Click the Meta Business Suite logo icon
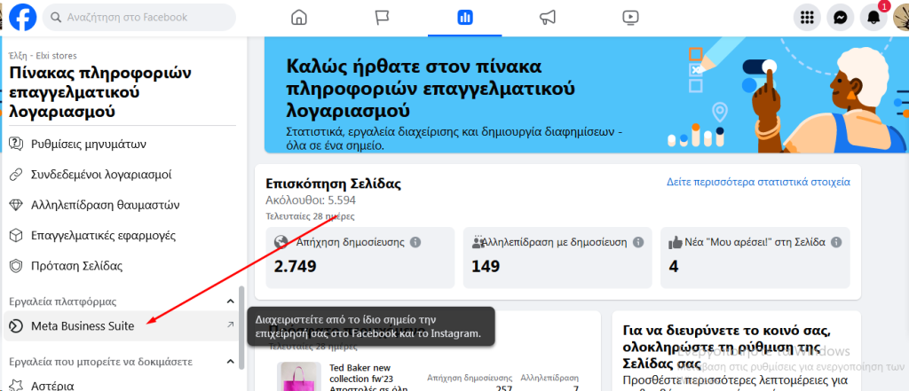The width and height of the screenshot is (909, 391). [16, 326]
